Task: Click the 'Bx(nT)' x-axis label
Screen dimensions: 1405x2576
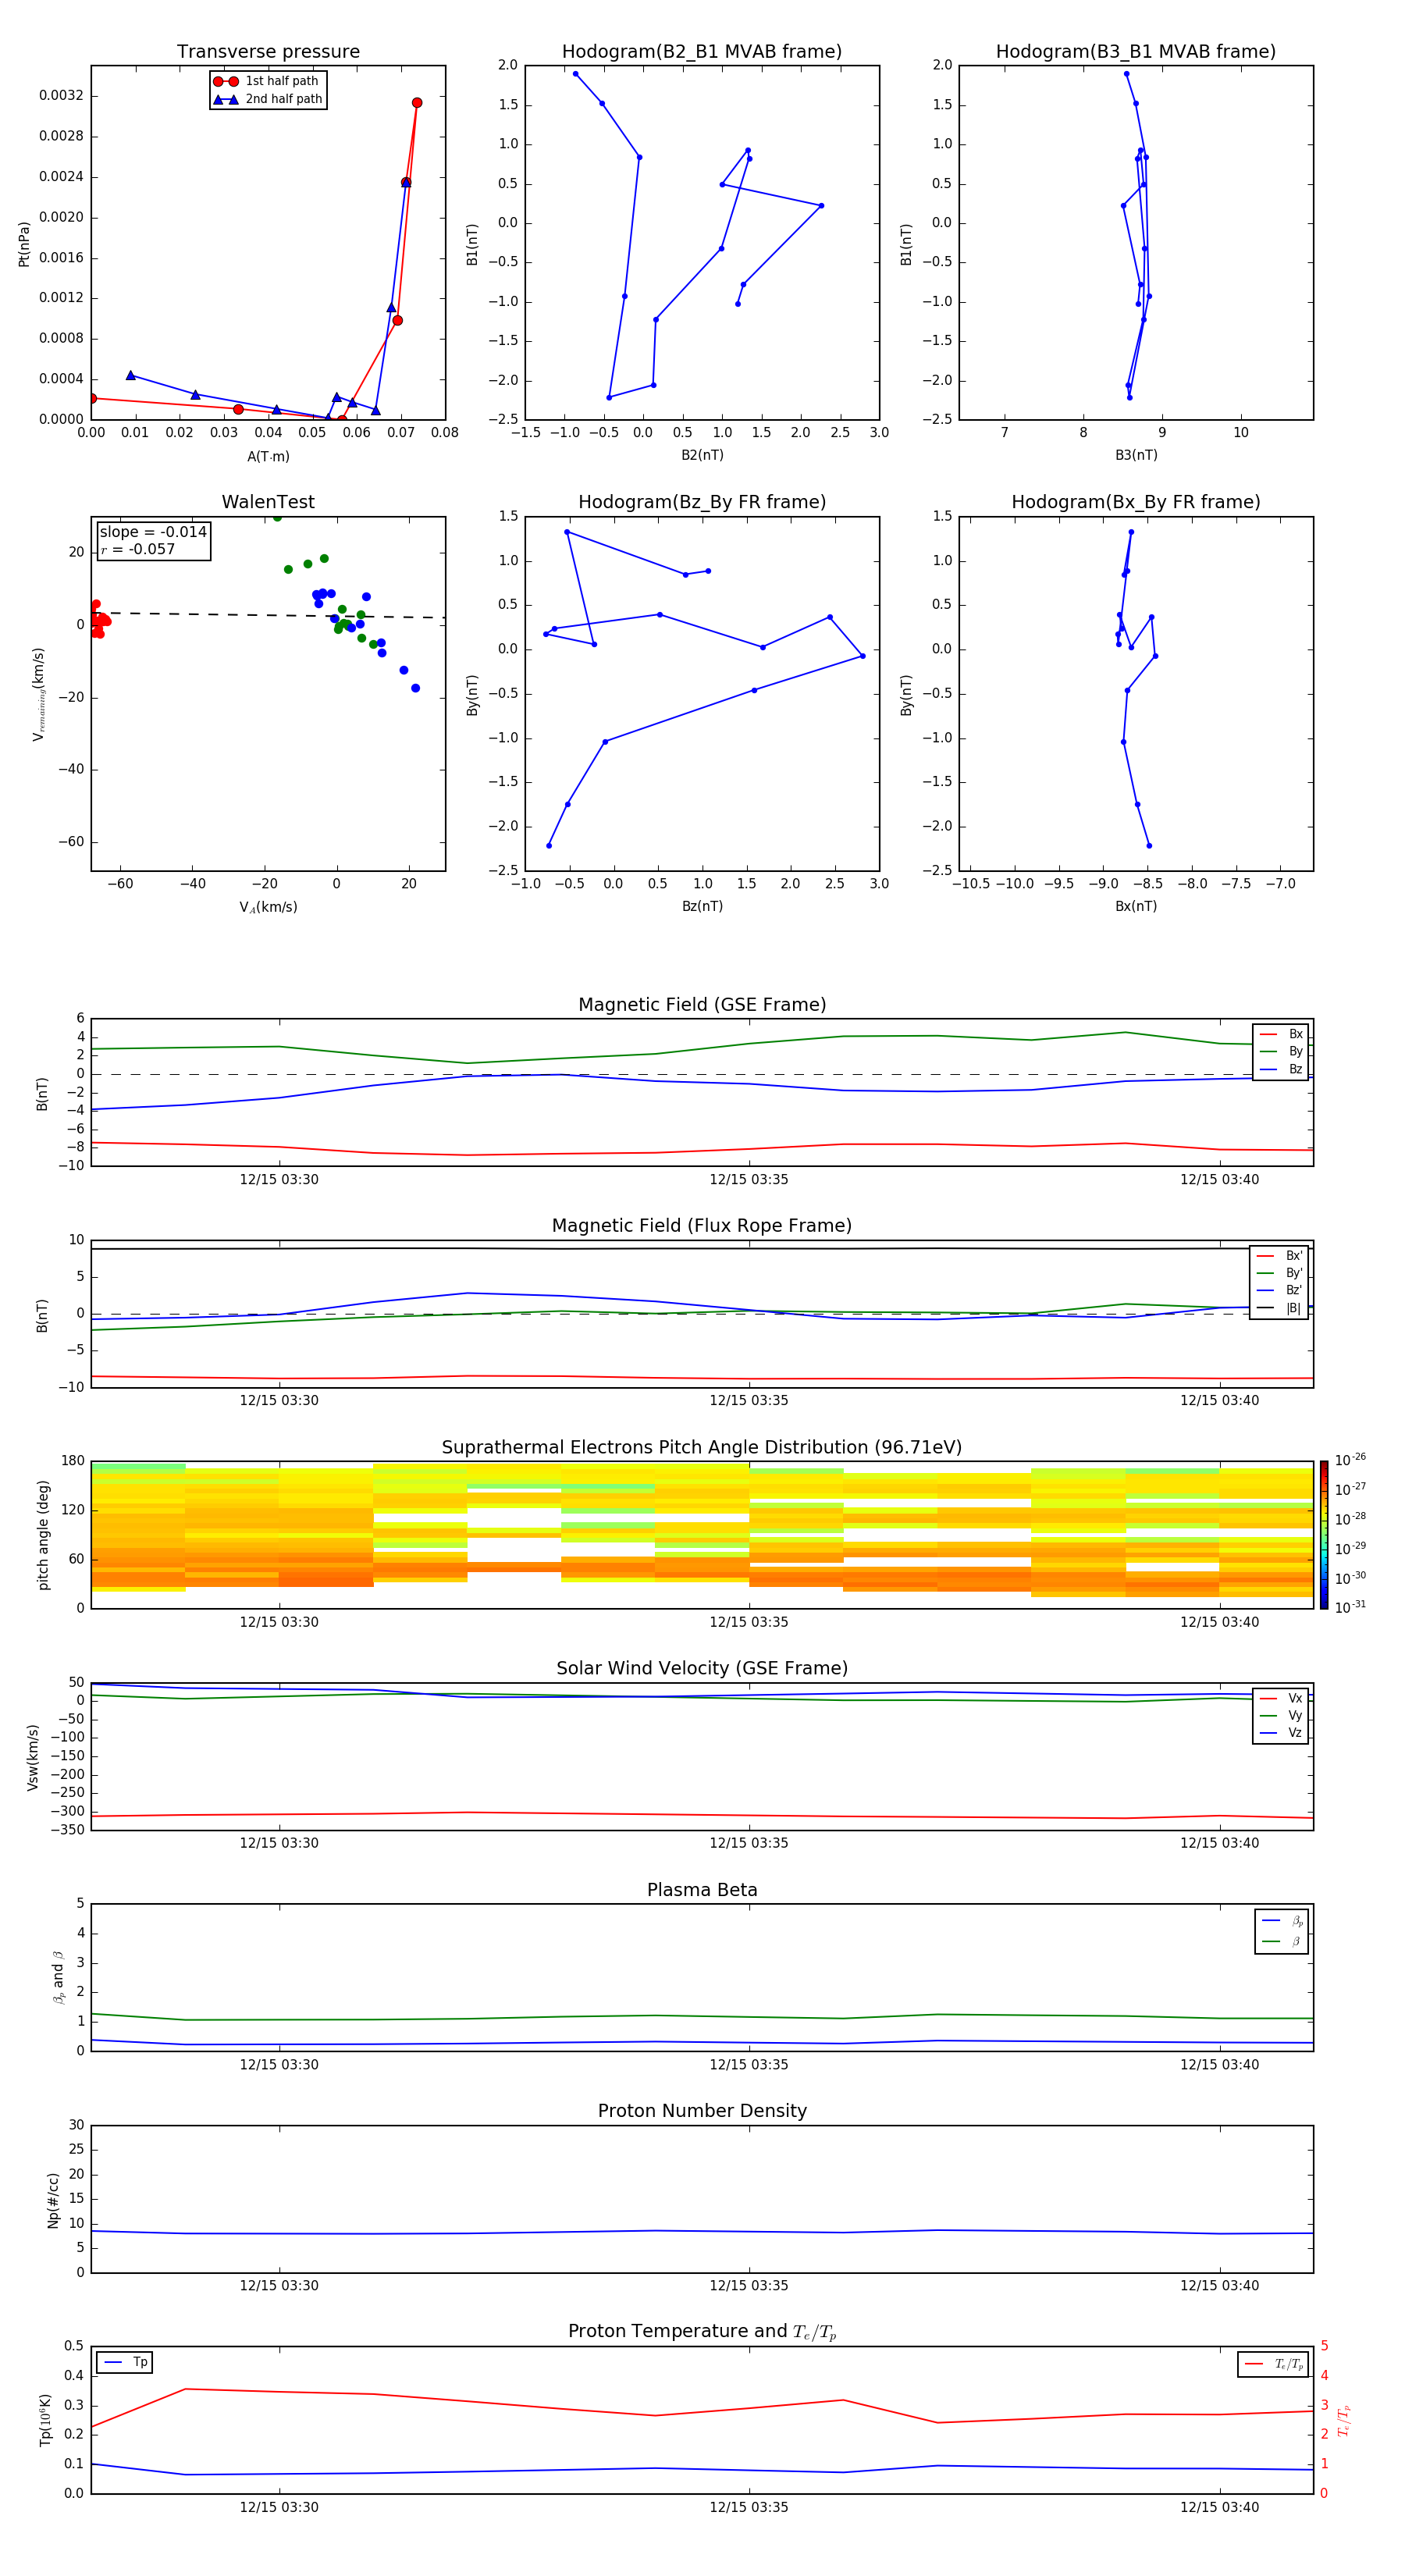Action: click(x=1136, y=906)
